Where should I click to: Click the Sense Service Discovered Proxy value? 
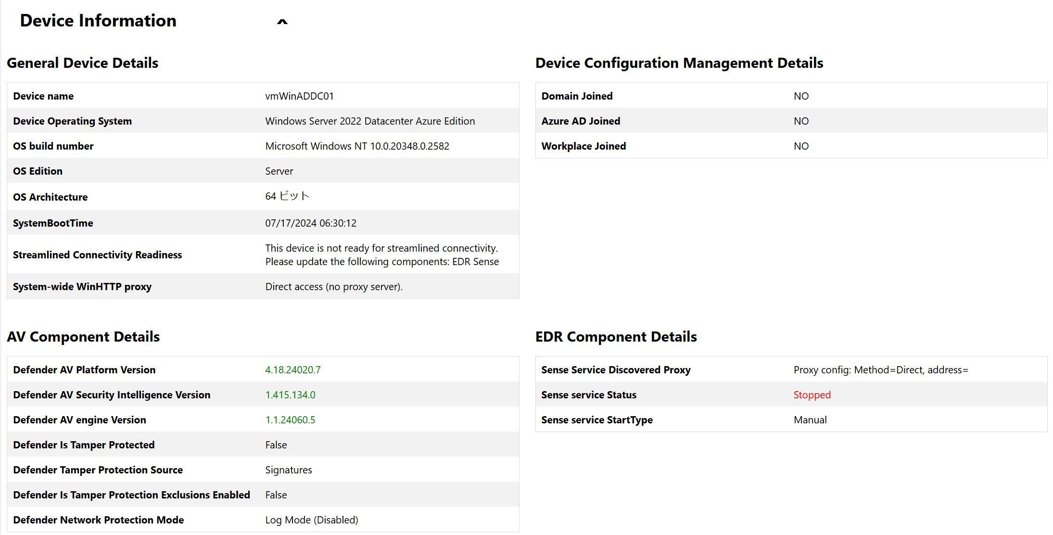pos(880,370)
